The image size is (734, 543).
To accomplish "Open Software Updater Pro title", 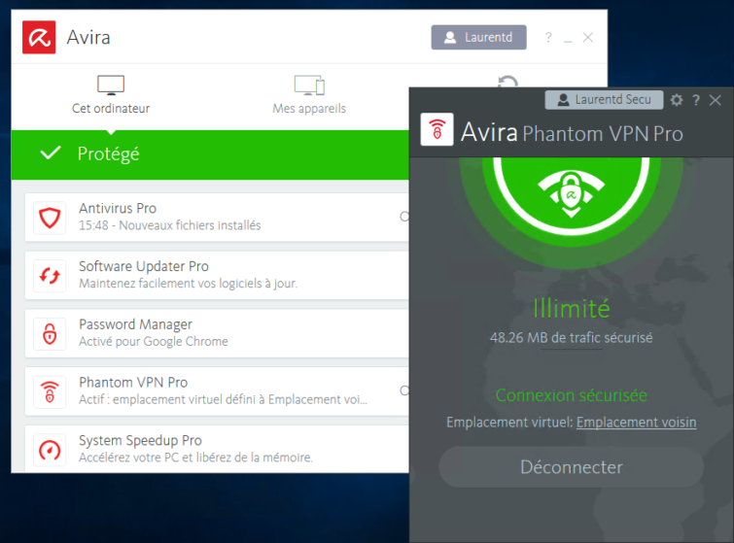I will 144,266.
